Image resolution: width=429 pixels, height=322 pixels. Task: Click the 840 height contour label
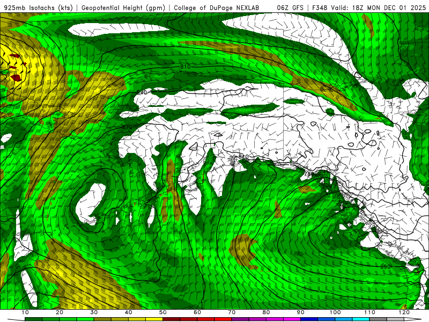point(142,92)
